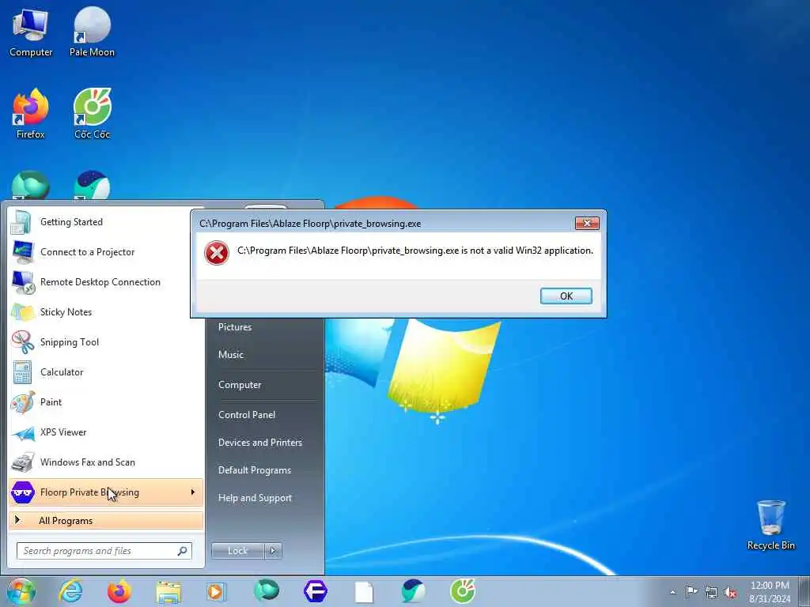Expand Floorp Private Browsing jump list arrow
The height and width of the screenshot is (607, 810).
point(193,492)
